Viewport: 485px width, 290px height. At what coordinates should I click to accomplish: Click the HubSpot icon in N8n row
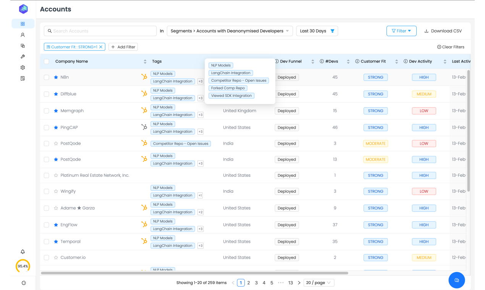pyautogui.click(x=144, y=77)
